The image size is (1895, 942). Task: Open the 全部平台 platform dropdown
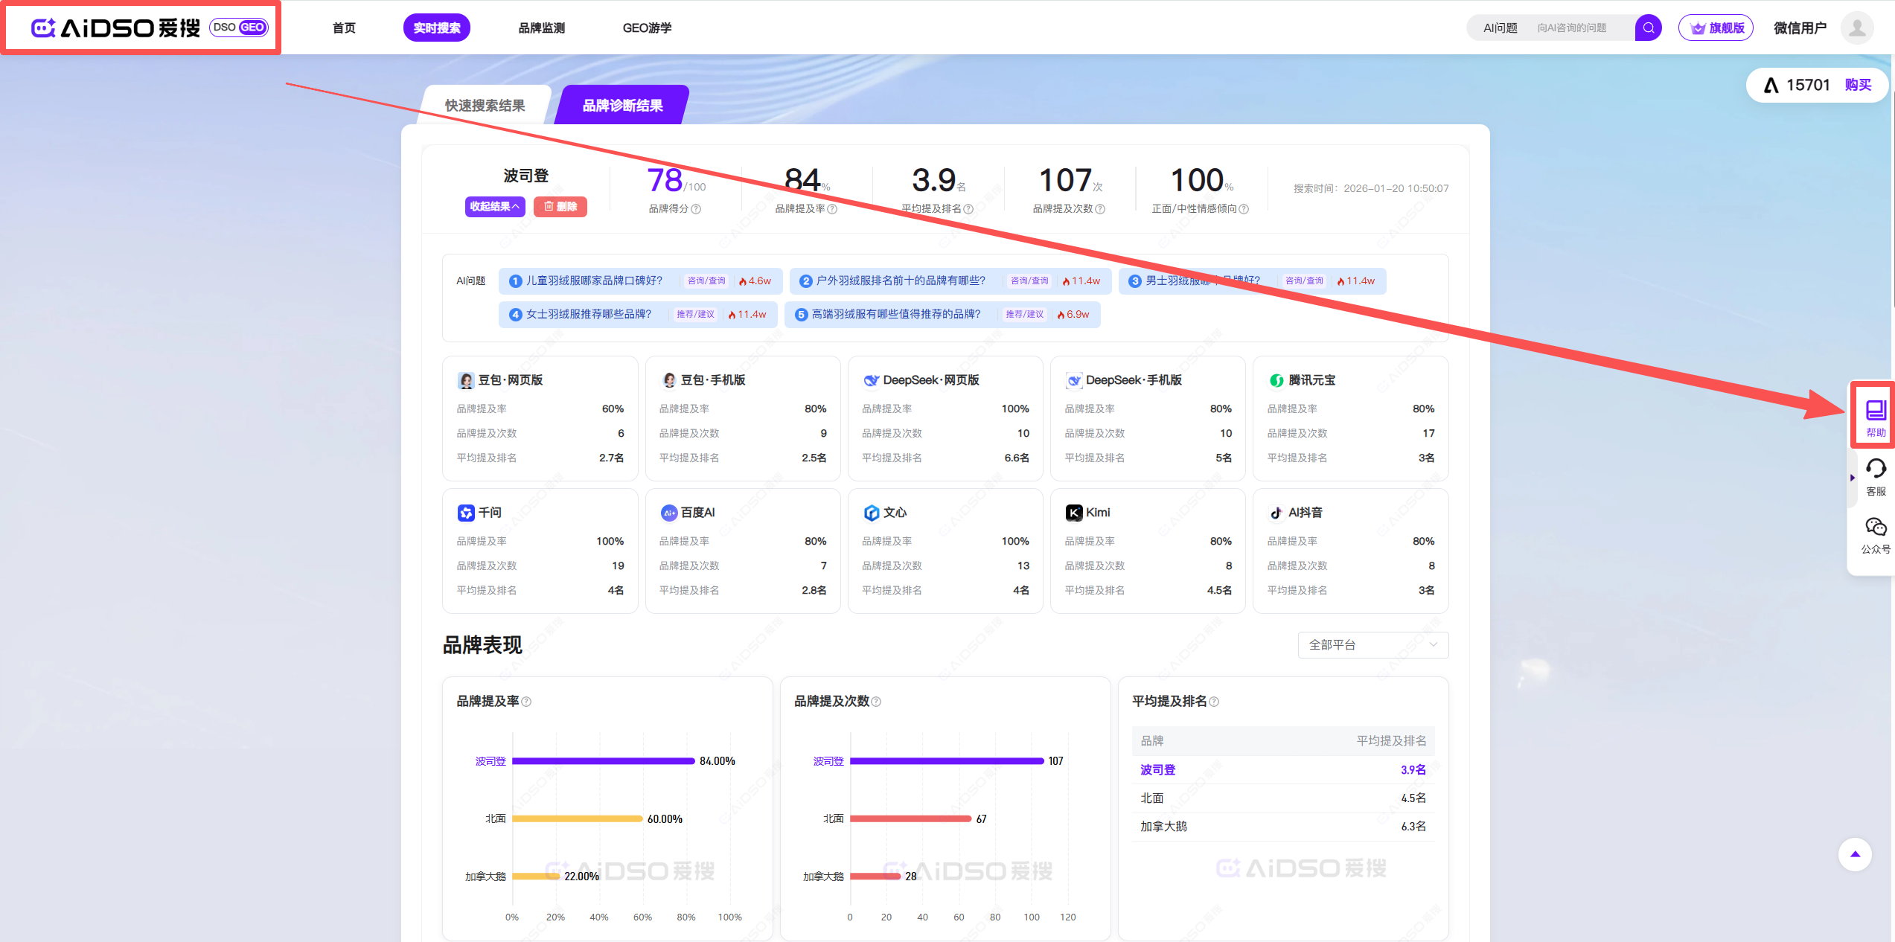pyautogui.click(x=1372, y=645)
